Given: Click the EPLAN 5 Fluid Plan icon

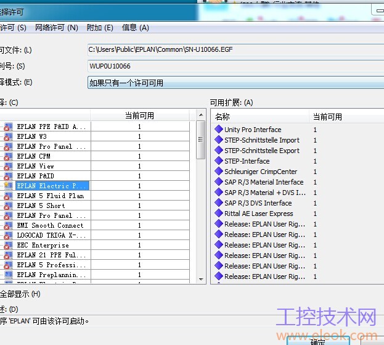Looking at the screenshot, I should click(x=8, y=196).
